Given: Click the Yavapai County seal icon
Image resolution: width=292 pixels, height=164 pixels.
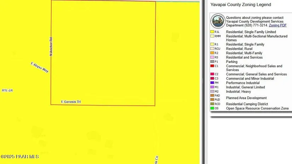Looking at the screenshot, I should pos(218,21).
